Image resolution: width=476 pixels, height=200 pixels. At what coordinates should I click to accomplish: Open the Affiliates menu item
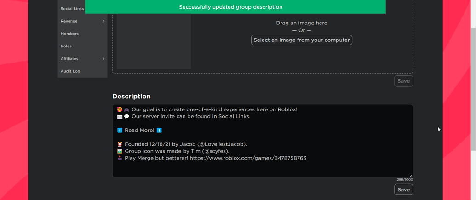click(69, 58)
